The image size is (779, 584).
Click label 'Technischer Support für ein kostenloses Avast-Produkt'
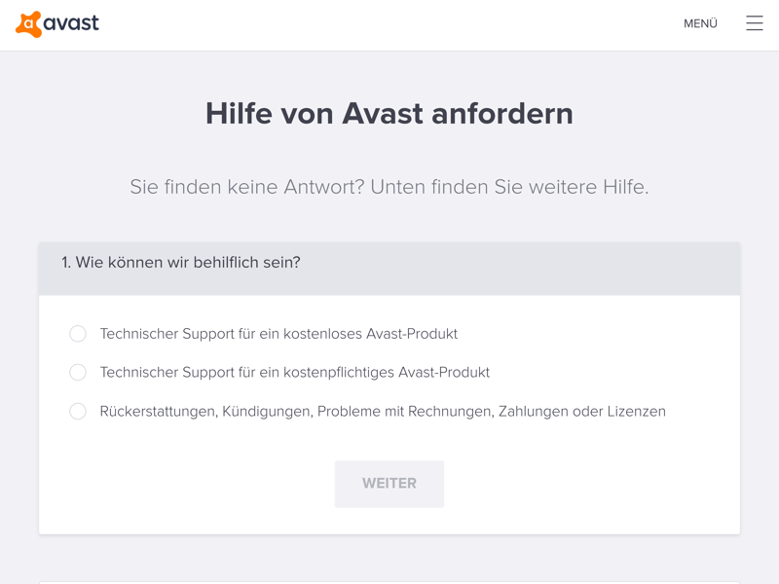click(x=278, y=334)
